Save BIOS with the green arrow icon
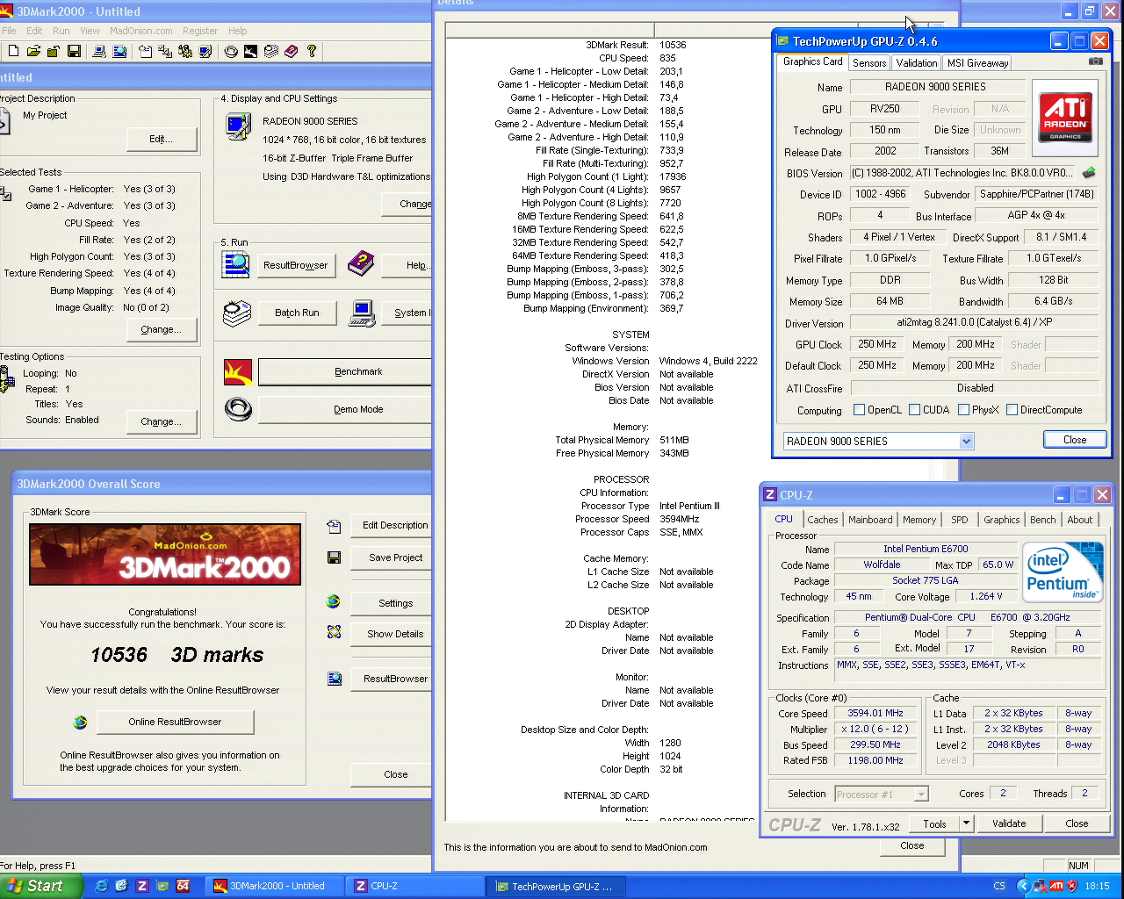 point(1089,173)
